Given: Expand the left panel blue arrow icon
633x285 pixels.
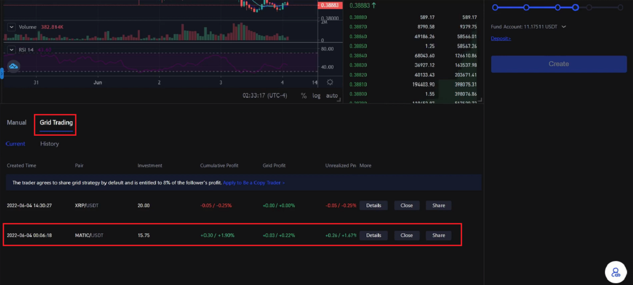Looking at the screenshot, I should click(2, 73).
